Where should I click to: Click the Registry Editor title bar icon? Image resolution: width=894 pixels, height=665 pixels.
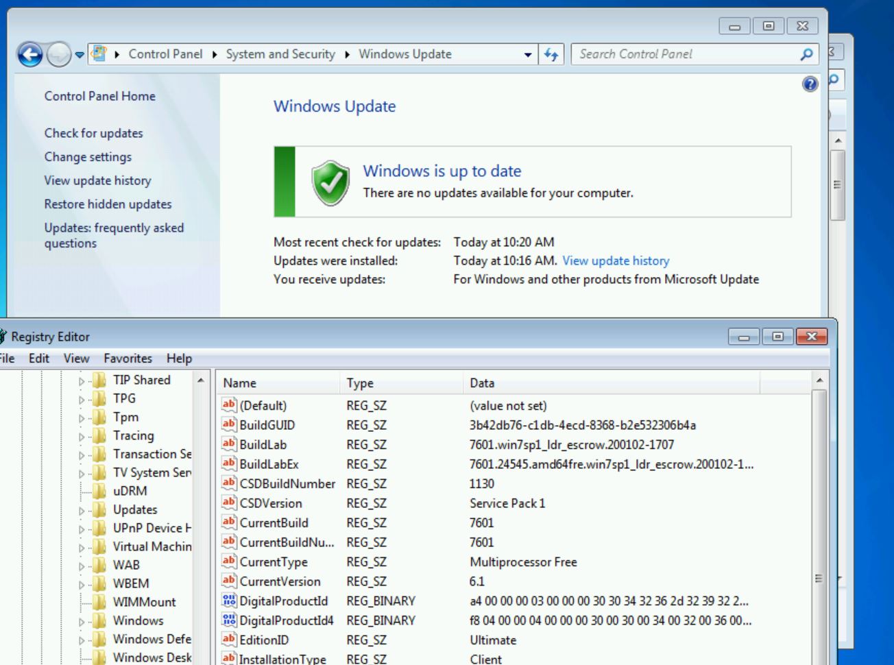pyautogui.click(x=3, y=337)
